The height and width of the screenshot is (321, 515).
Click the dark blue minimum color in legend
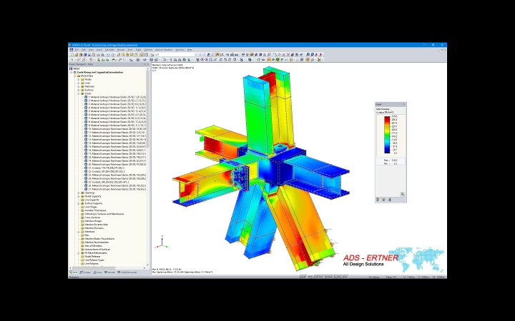[387, 151]
